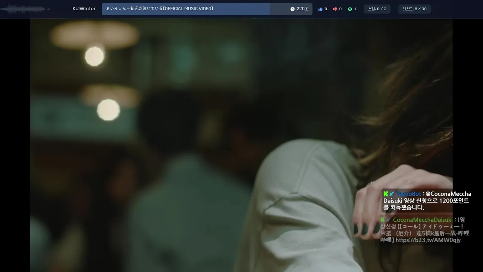The image size is (483, 272).
Task: Click the green K badge beside TaepoBot
Action: [x=386, y=194]
